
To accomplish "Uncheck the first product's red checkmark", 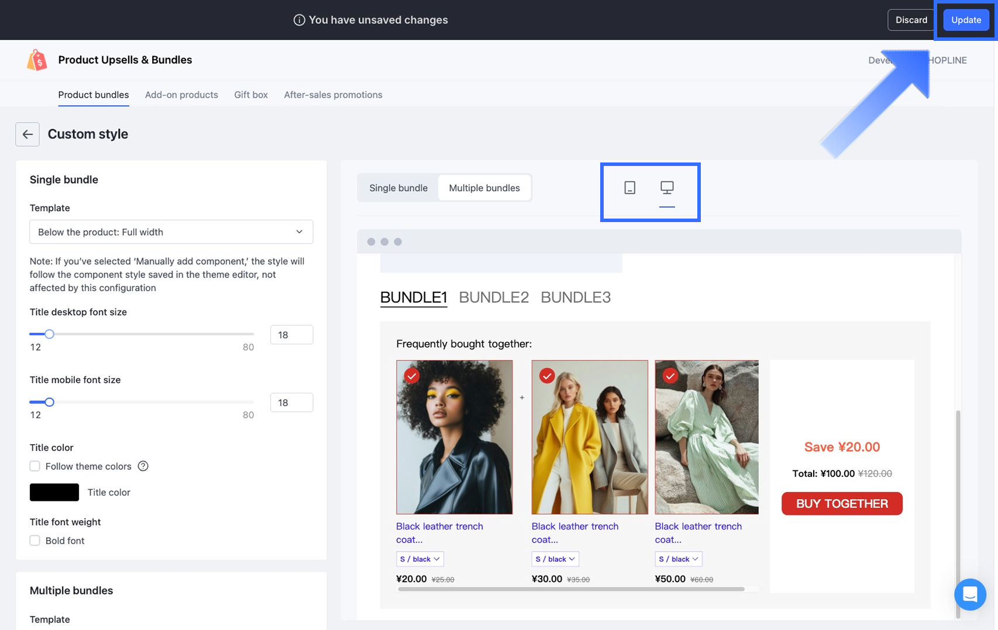I will [x=412, y=376].
